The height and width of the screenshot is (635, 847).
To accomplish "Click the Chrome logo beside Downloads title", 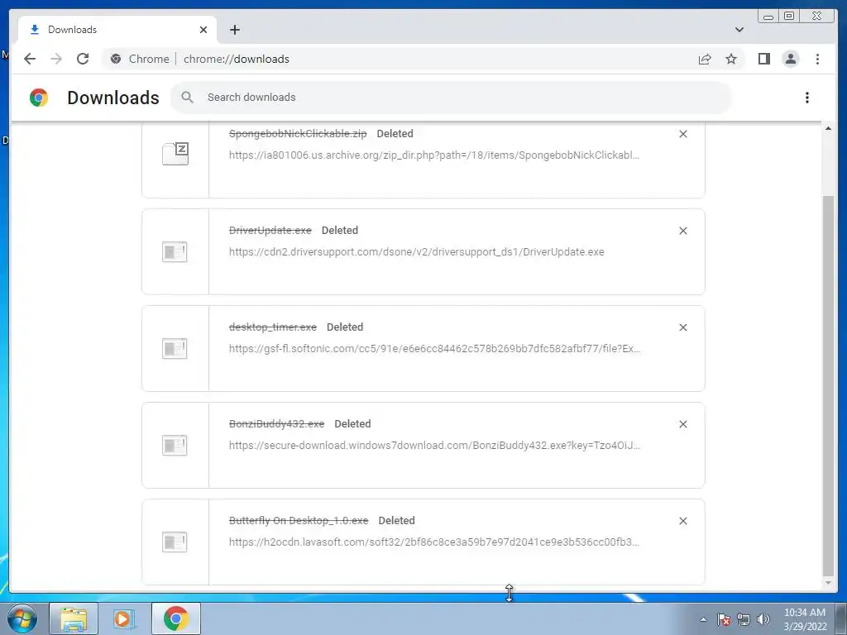I will click(39, 98).
